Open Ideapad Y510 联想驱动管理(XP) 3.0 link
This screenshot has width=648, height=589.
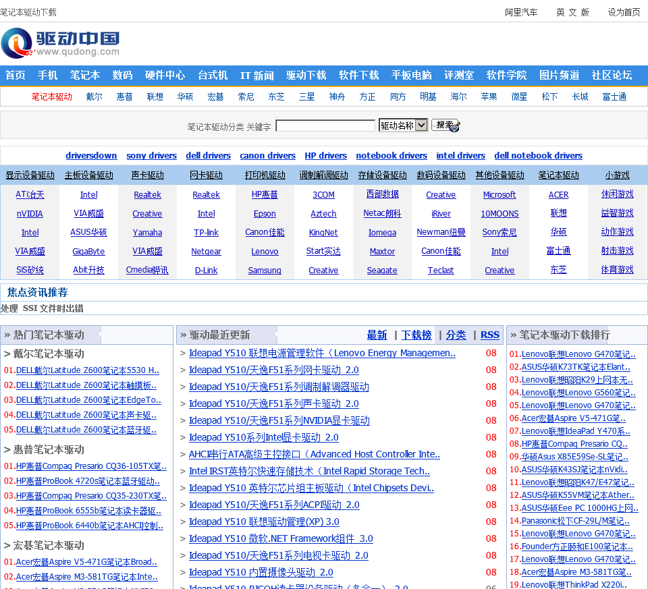pos(264,522)
